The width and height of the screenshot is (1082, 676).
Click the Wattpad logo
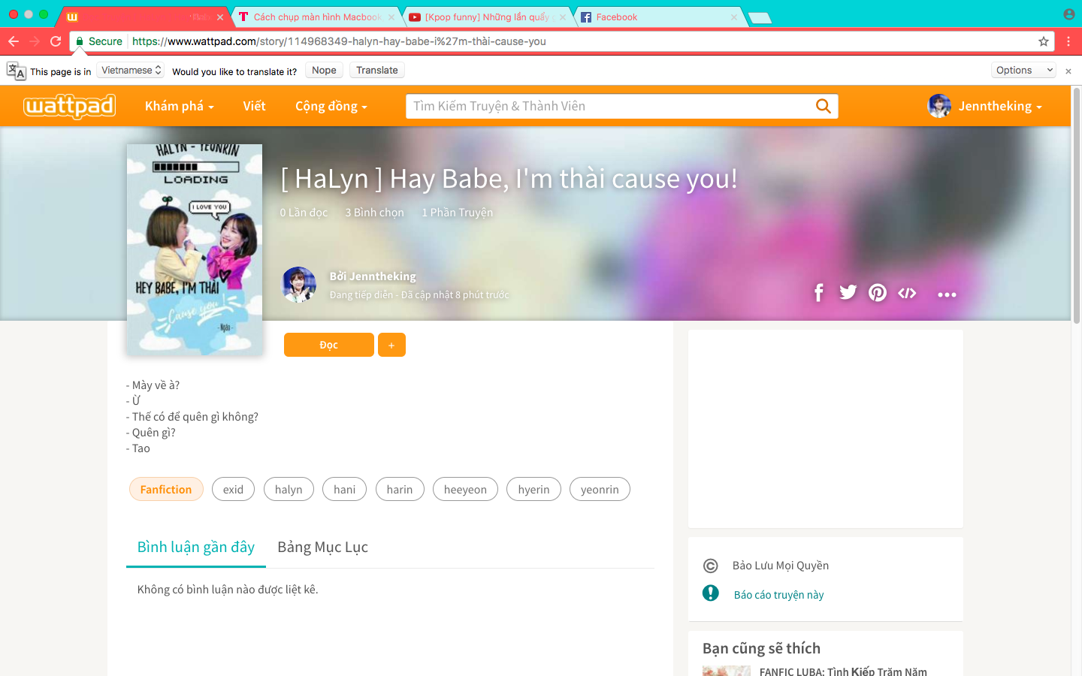[x=69, y=106]
